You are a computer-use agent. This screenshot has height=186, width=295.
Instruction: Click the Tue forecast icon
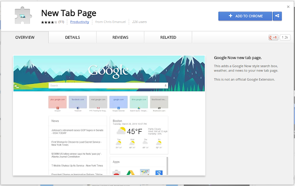point(119,143)
